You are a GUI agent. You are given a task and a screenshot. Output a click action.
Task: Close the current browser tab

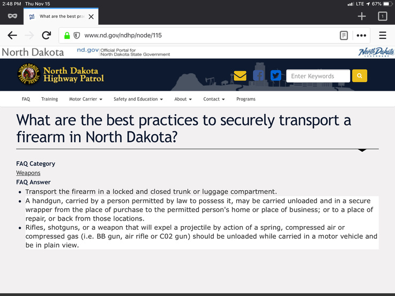point(91,17)
